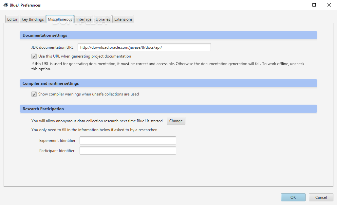337x205 pixels.
Task: Cancel the Preferences dialog
Action: 321,197
